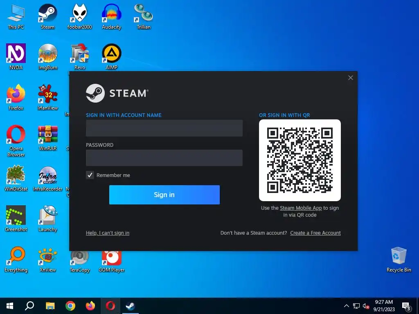Open the Steam Mobile App link
The image size is (419, 314).
(301, 208)
